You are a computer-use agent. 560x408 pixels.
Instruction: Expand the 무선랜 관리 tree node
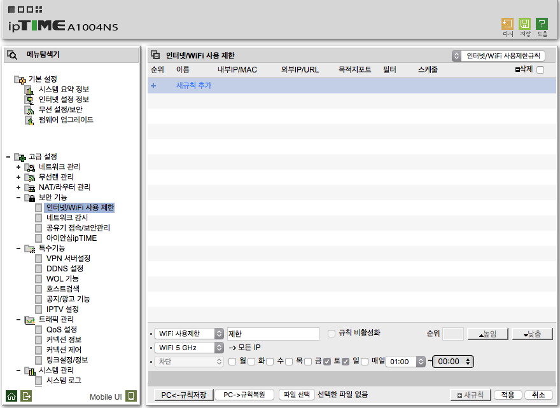(x=18, y=177)
